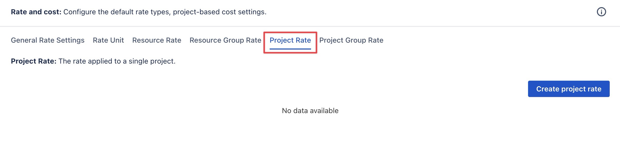Viewport: 620px width, 145px height.
Task: Go to the Resource Group Rate tab
Action: pyautogui.click(x=225, y=40)
